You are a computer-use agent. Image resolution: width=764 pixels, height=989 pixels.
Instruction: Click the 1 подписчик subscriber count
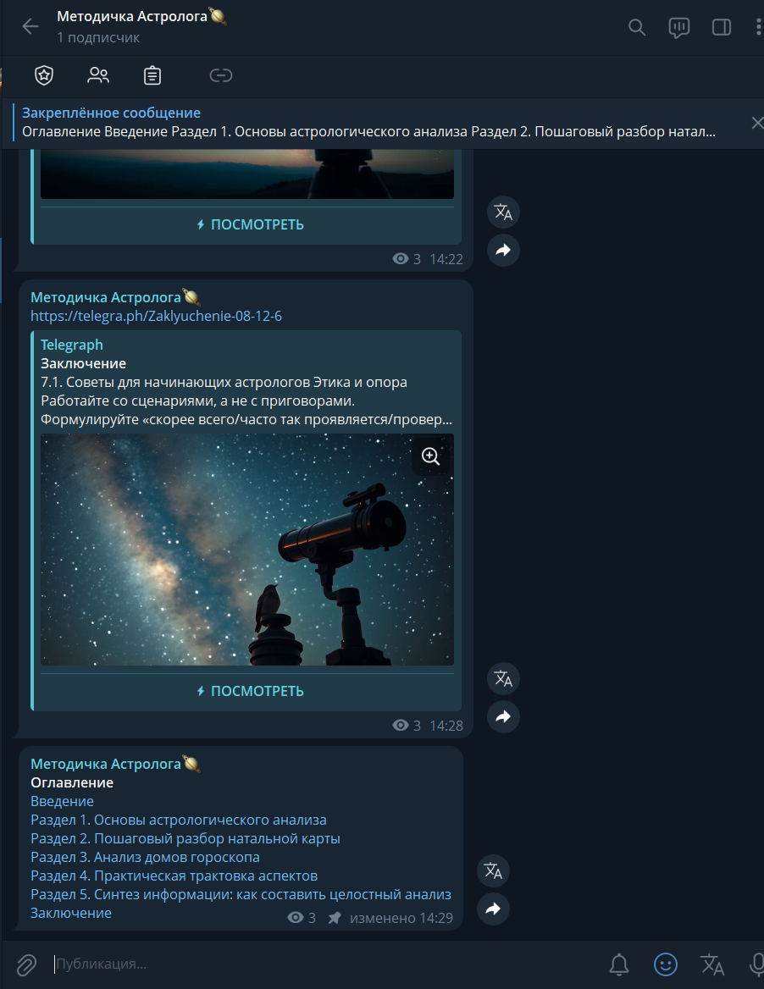pyautogui.click(x=98, y=37)
